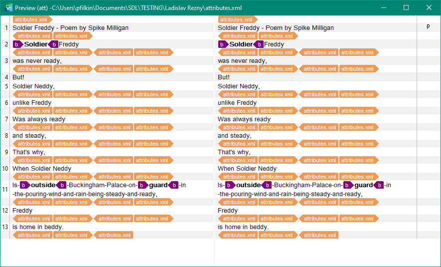Click target segment 'When Soldier Neddy'
Viewport: 441px width, 267px height.
[x=247, y=168]
